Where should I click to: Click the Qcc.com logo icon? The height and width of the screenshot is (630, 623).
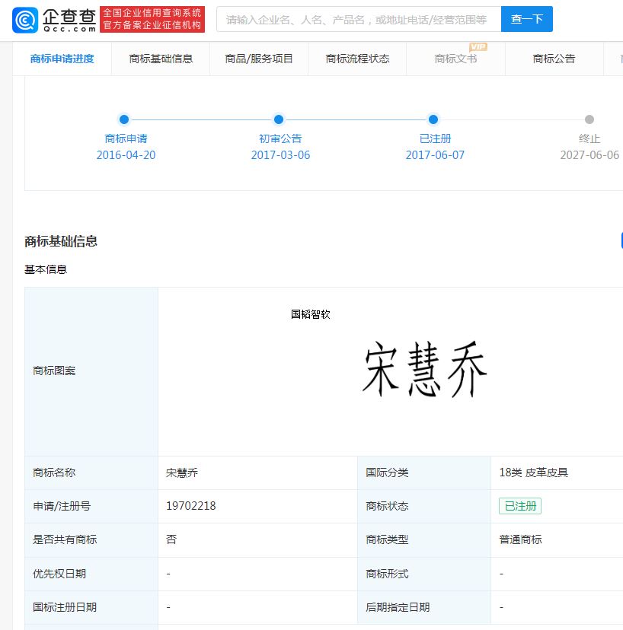(25, 20)
